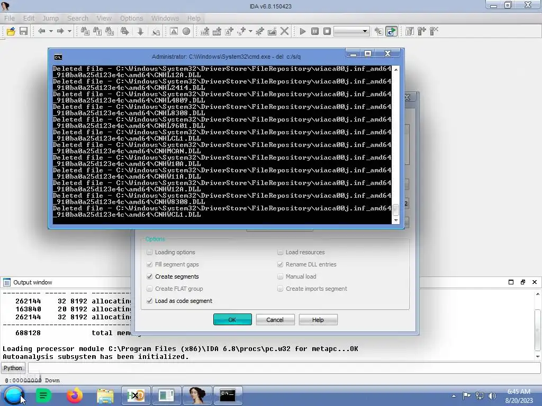542x406 pixels.
Task: Toggle the Load resources checkbox
Action: tap(280, 252)
